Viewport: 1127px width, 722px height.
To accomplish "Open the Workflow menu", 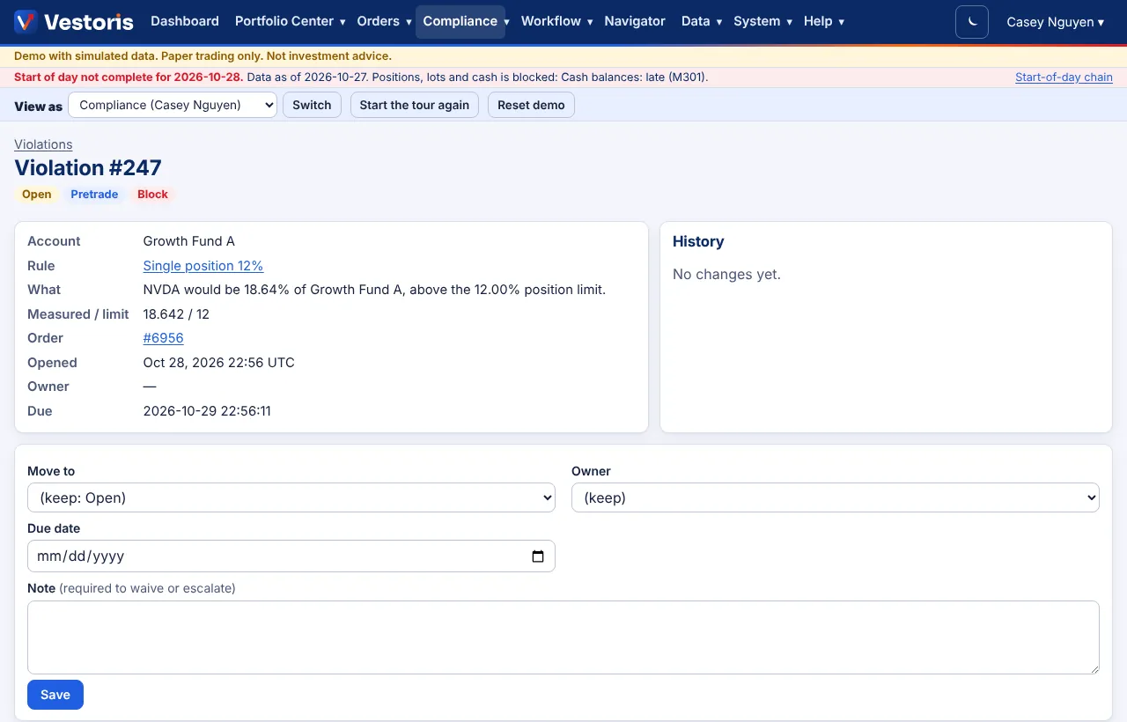I will click(x=556, y=21).
